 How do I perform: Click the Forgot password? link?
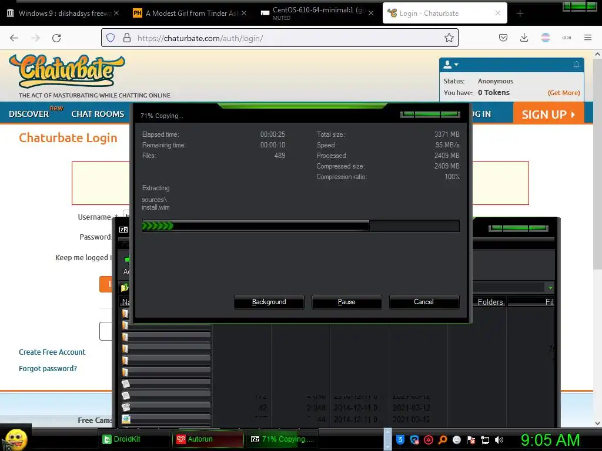[48, 369]
